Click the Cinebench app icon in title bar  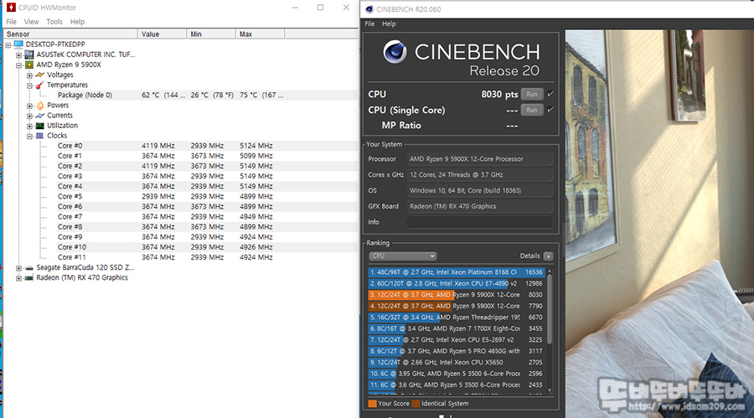[369, 9]
